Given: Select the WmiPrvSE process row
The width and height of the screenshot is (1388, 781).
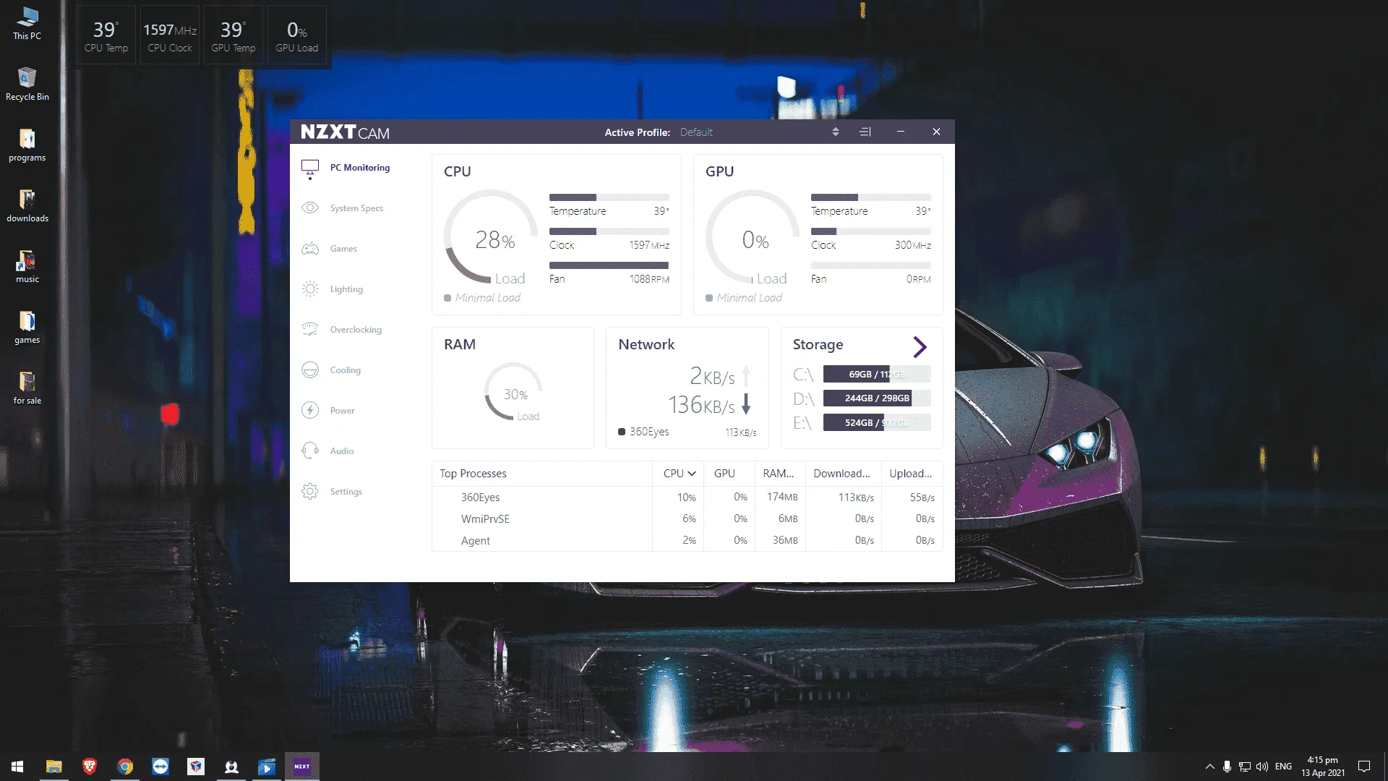Looking at the screenshot, I should click(x=687, y=519).
